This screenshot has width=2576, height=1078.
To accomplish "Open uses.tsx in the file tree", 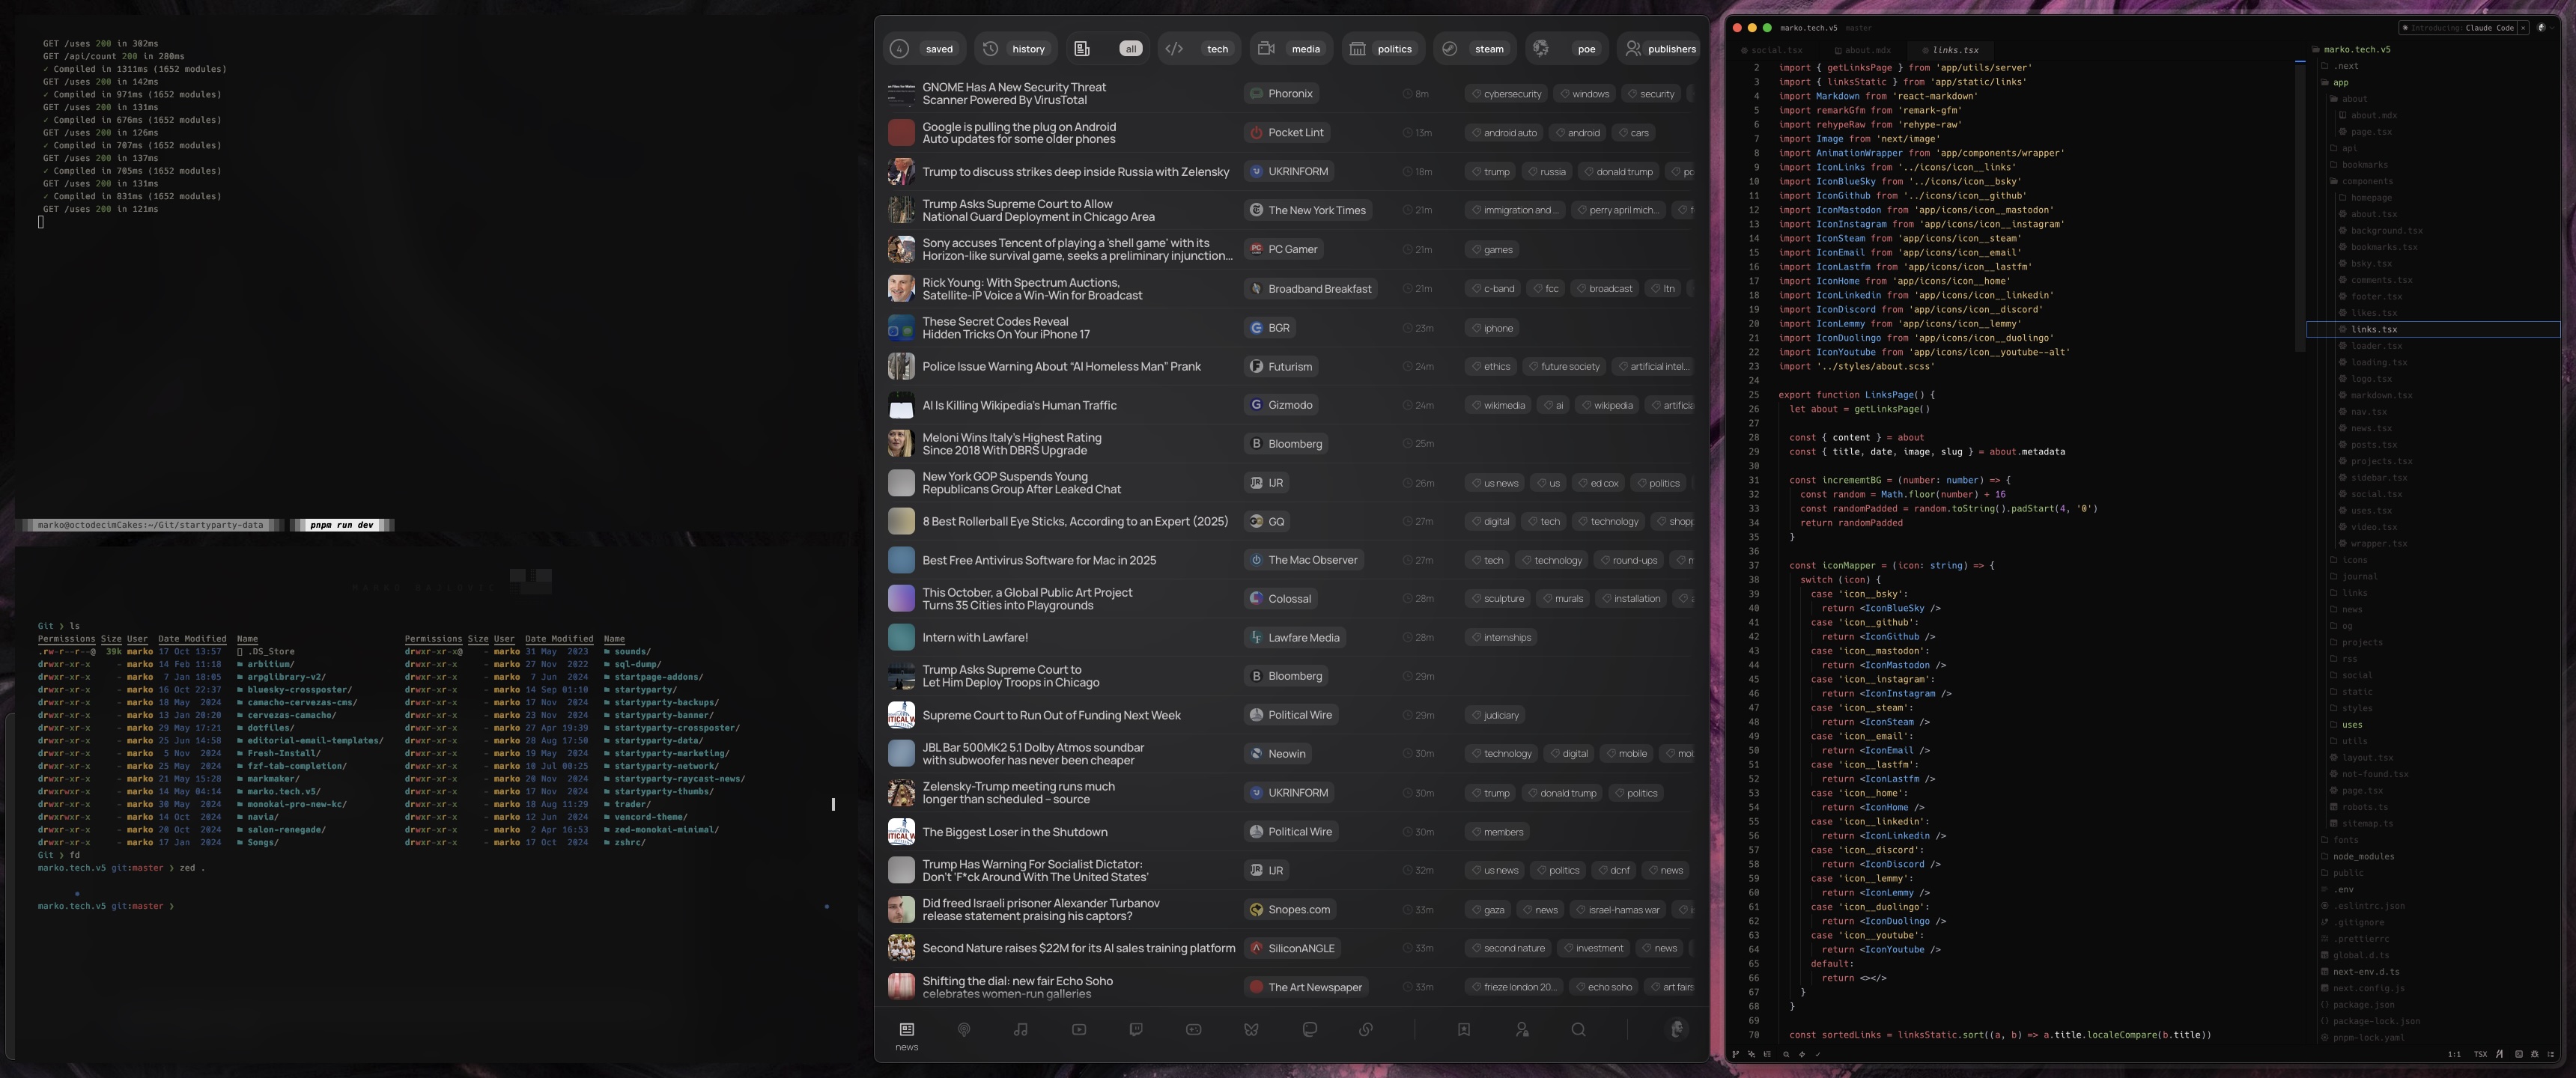I will point(2371,510).
